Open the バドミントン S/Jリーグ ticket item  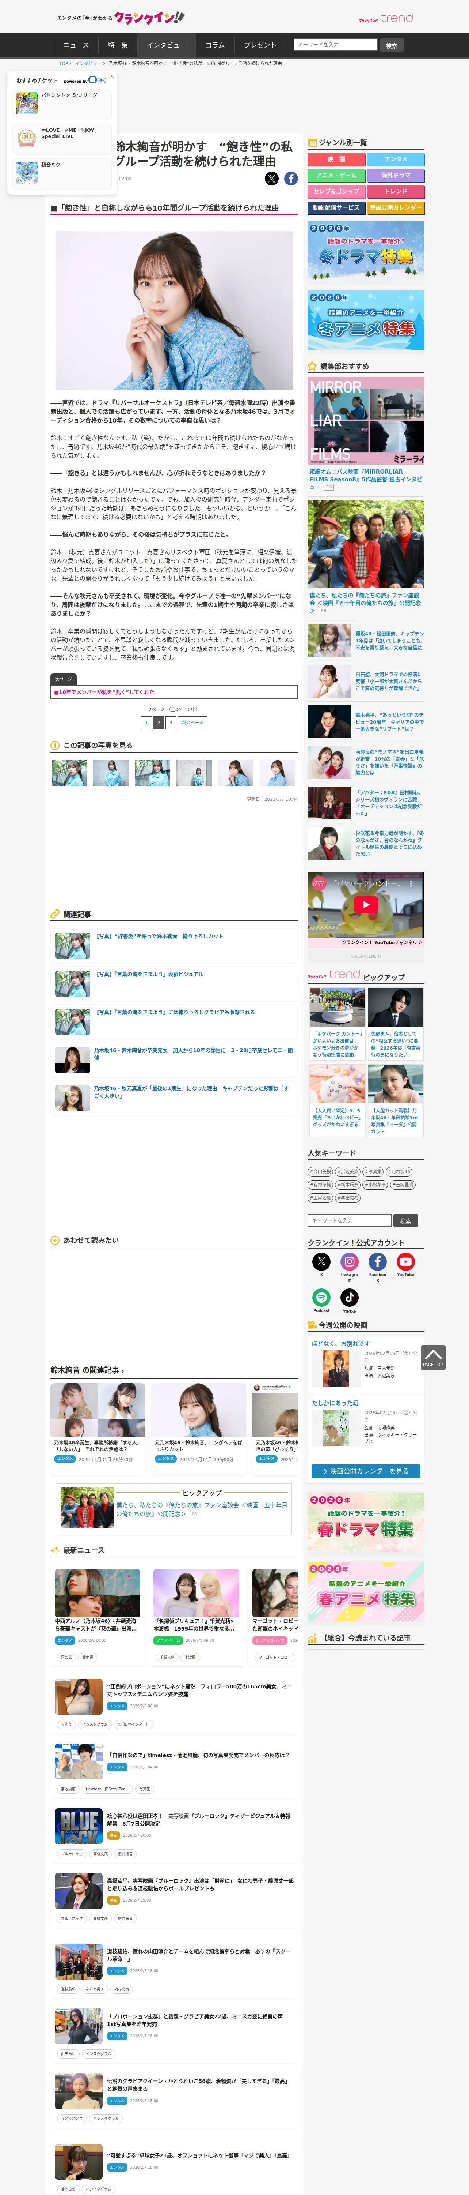pos(61,103)
